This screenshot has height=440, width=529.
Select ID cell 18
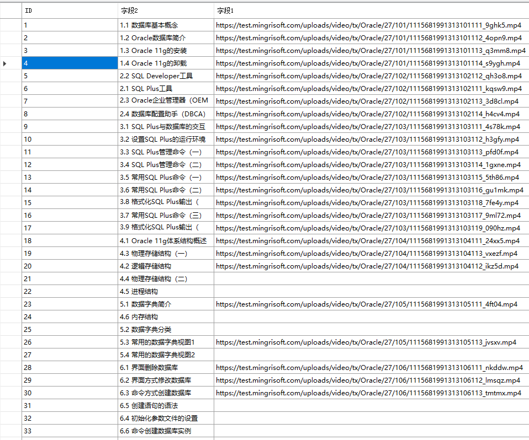pos(70,241)
